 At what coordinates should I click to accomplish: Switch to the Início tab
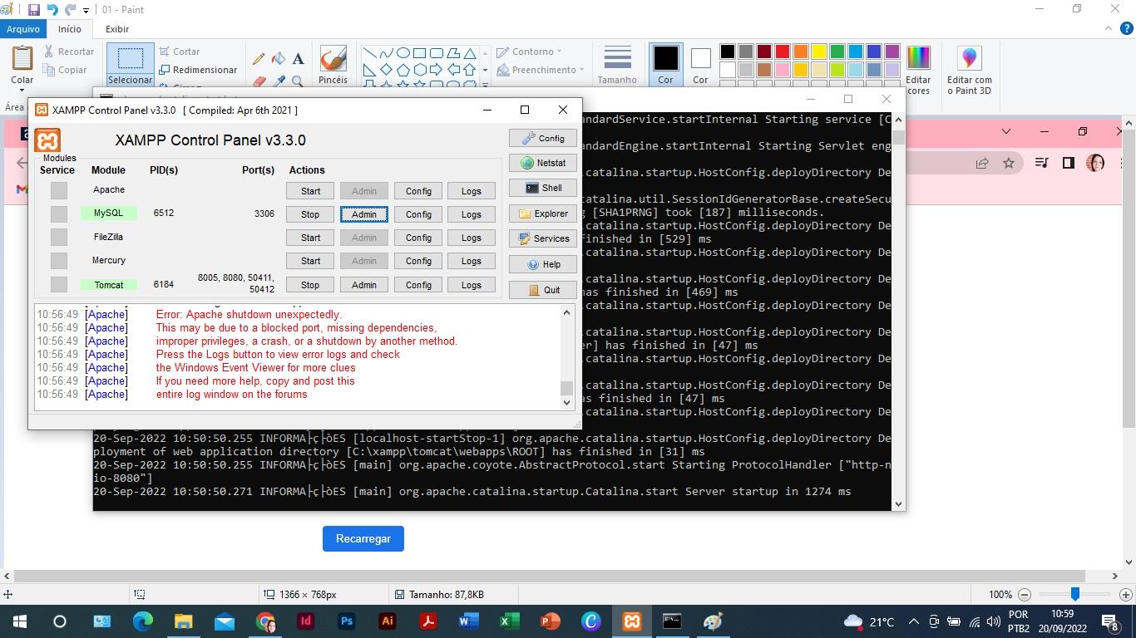point(70,29)
